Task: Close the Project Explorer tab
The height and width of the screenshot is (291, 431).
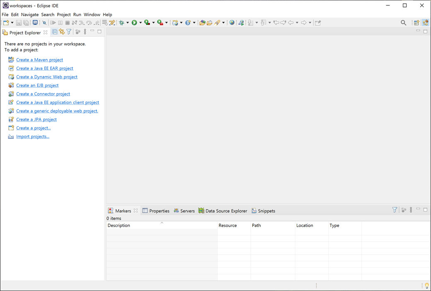Action: (45, 32)
